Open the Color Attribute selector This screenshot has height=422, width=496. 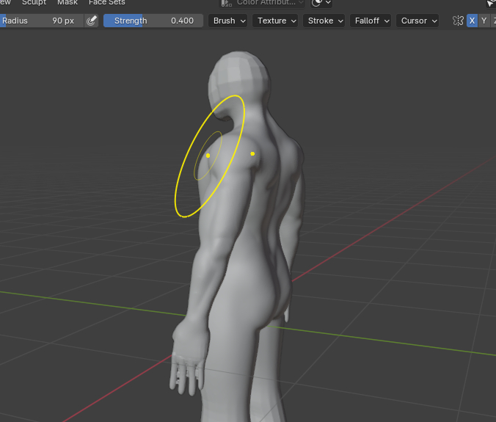262,3
